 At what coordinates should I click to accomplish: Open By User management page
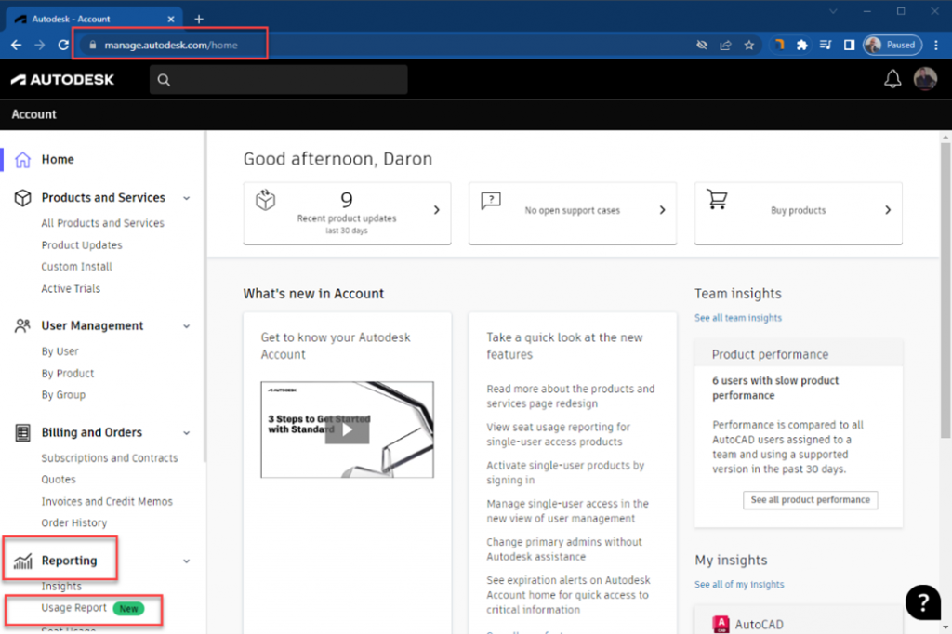59,351
